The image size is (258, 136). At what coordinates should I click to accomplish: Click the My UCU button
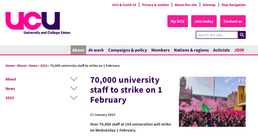[177, 21]
